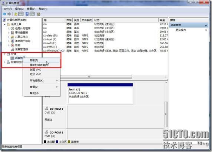Sort by the 文件系统 column header
The width and height of the screenshot is (212, 152).
pos(87,20)
